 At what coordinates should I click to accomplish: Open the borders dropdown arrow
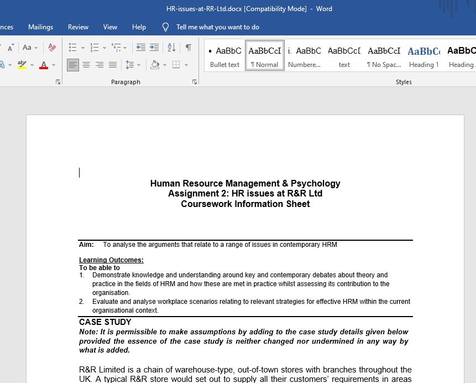[186, 65]
